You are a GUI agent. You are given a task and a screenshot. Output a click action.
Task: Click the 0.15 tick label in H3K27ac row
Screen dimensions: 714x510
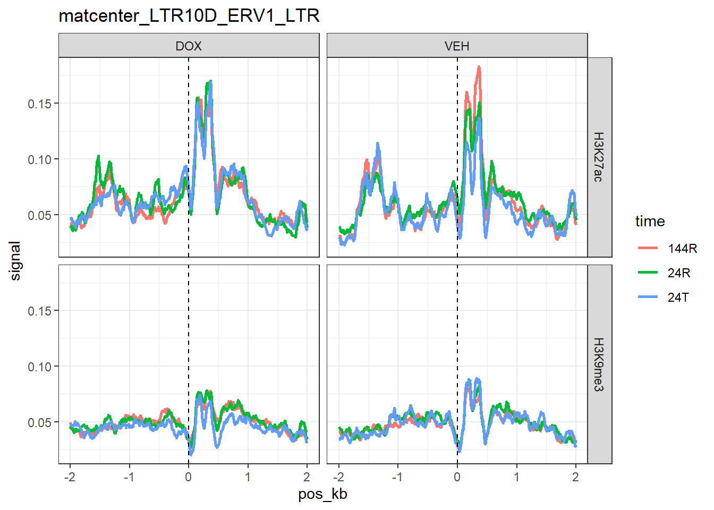pyautogui.click(x=39, y=104)
